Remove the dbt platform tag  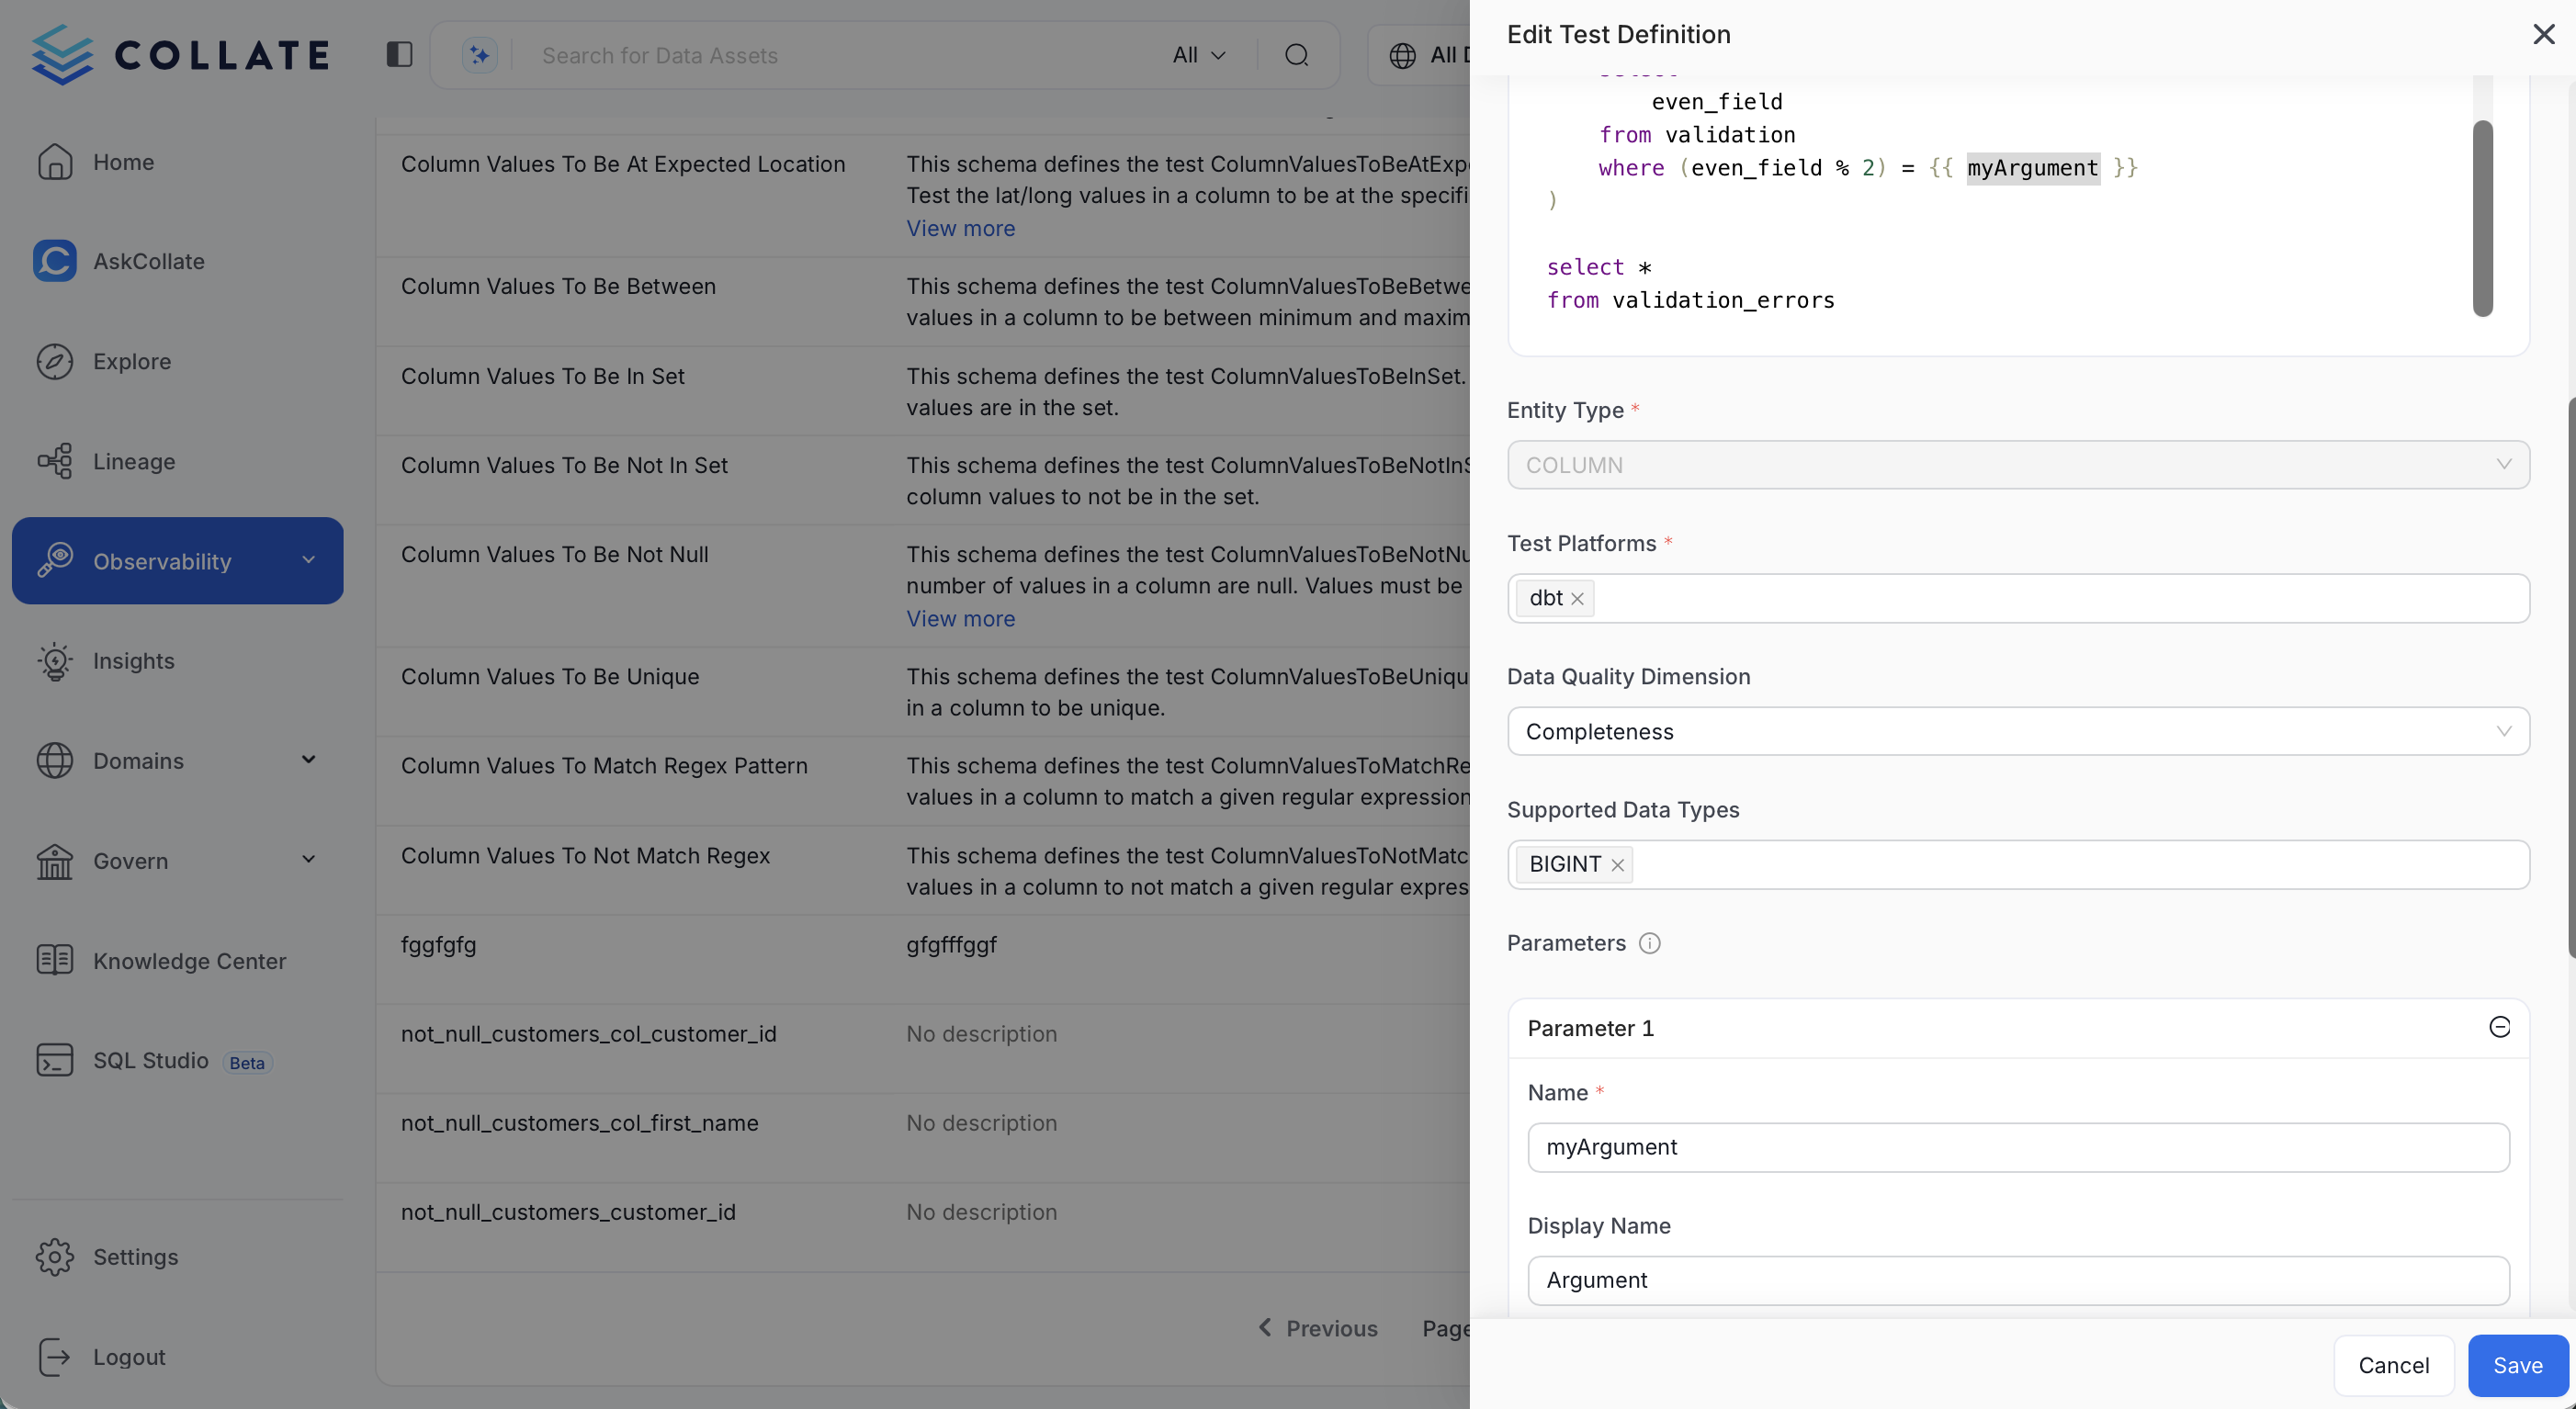pos(1577,599)
